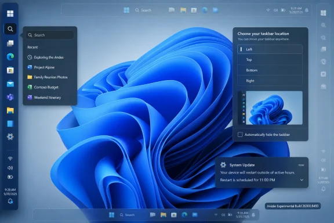This screenshot has width=334, height=223.
Task: Select Left taskbar location
Action: [270, 49]
